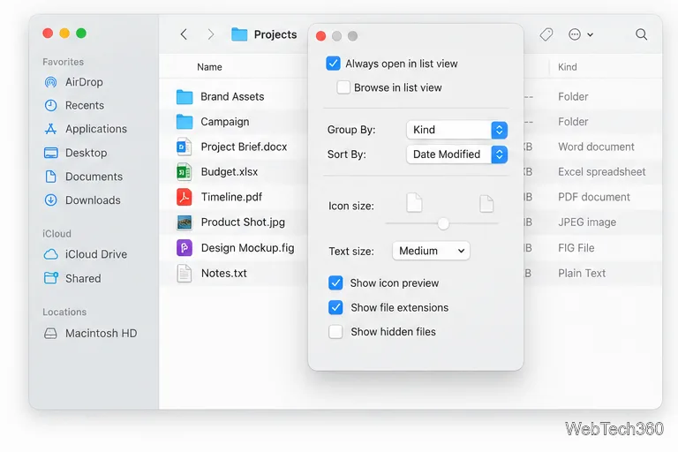Screen dimensions: 678x452
Task: Click the Downloads sidebar icon
Action: (x=50, y=200)
